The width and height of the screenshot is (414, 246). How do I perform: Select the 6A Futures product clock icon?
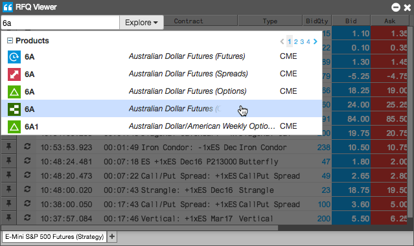[14, 57]
